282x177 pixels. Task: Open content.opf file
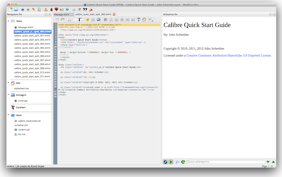pos(24,129)
